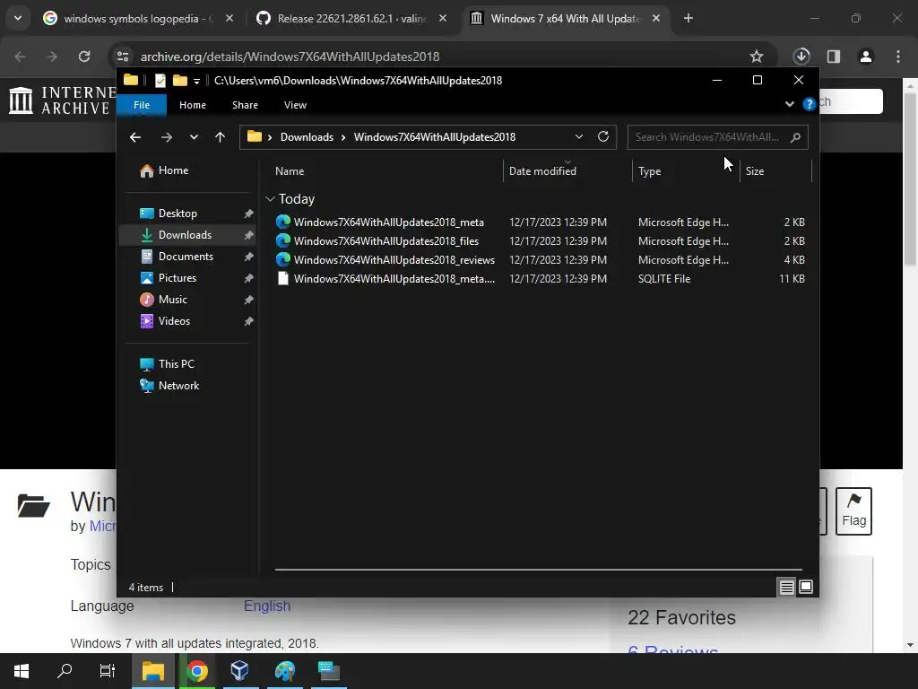The image size is (918, 689).
Task: Expand the address bar history dropdown
Action: [x=579, y=136]
